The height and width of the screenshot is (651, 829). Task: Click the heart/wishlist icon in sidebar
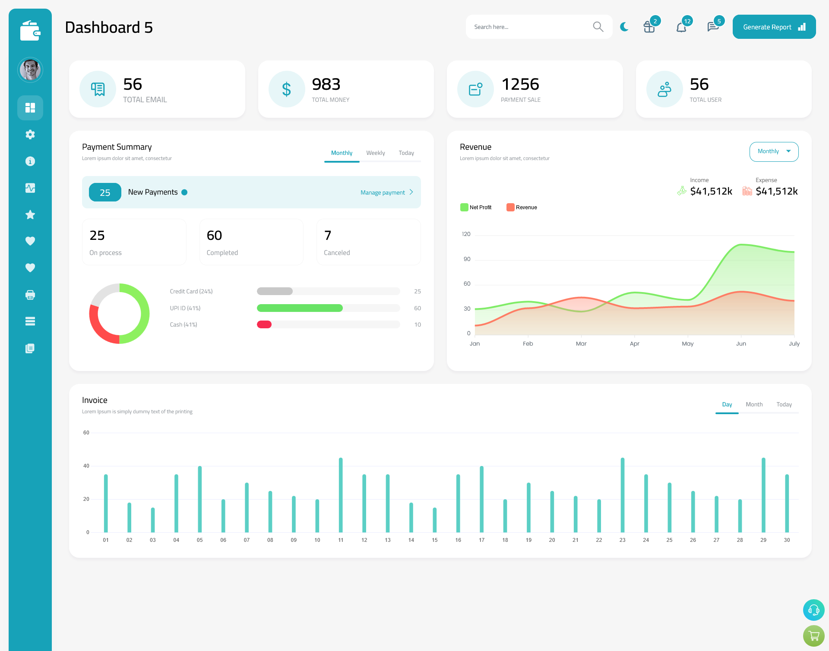(30, 242)
